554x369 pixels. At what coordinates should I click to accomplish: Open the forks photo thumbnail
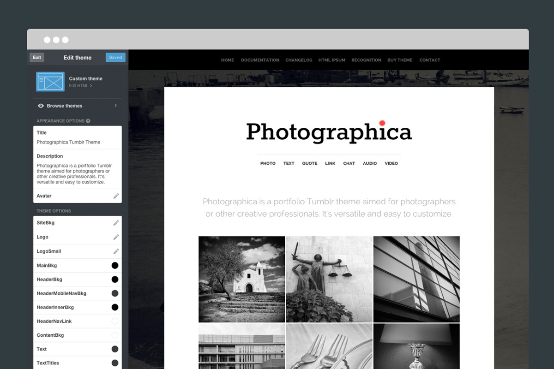[x=329, y=346]
